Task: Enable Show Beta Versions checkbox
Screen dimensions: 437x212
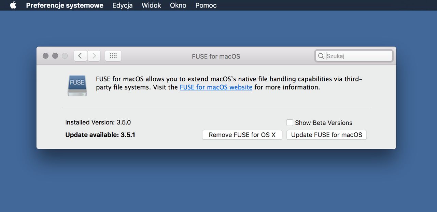Action: coord(290,122)
